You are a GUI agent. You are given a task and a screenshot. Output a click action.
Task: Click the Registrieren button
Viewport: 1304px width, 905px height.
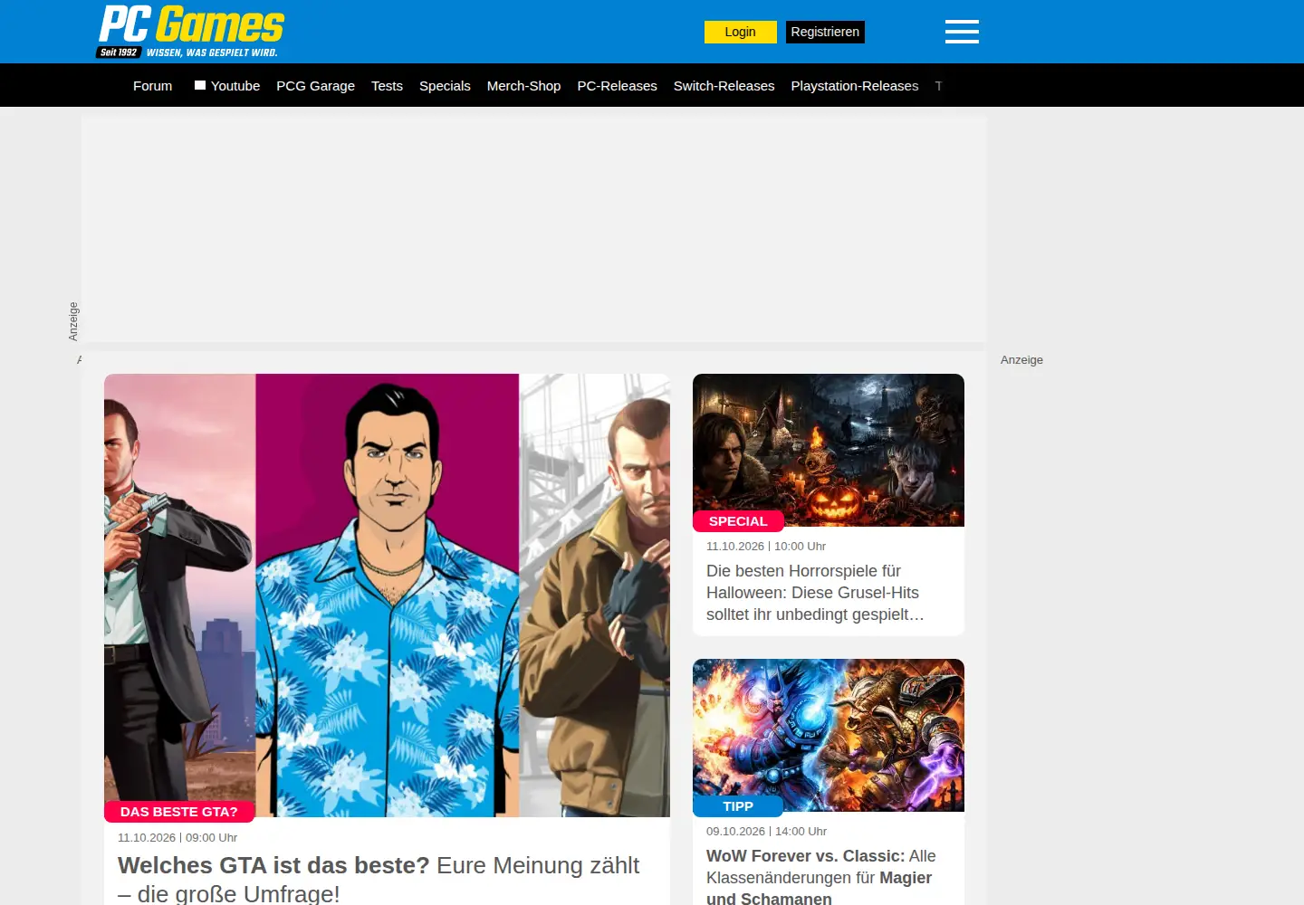pyautogui.click(x=825, y=32)
